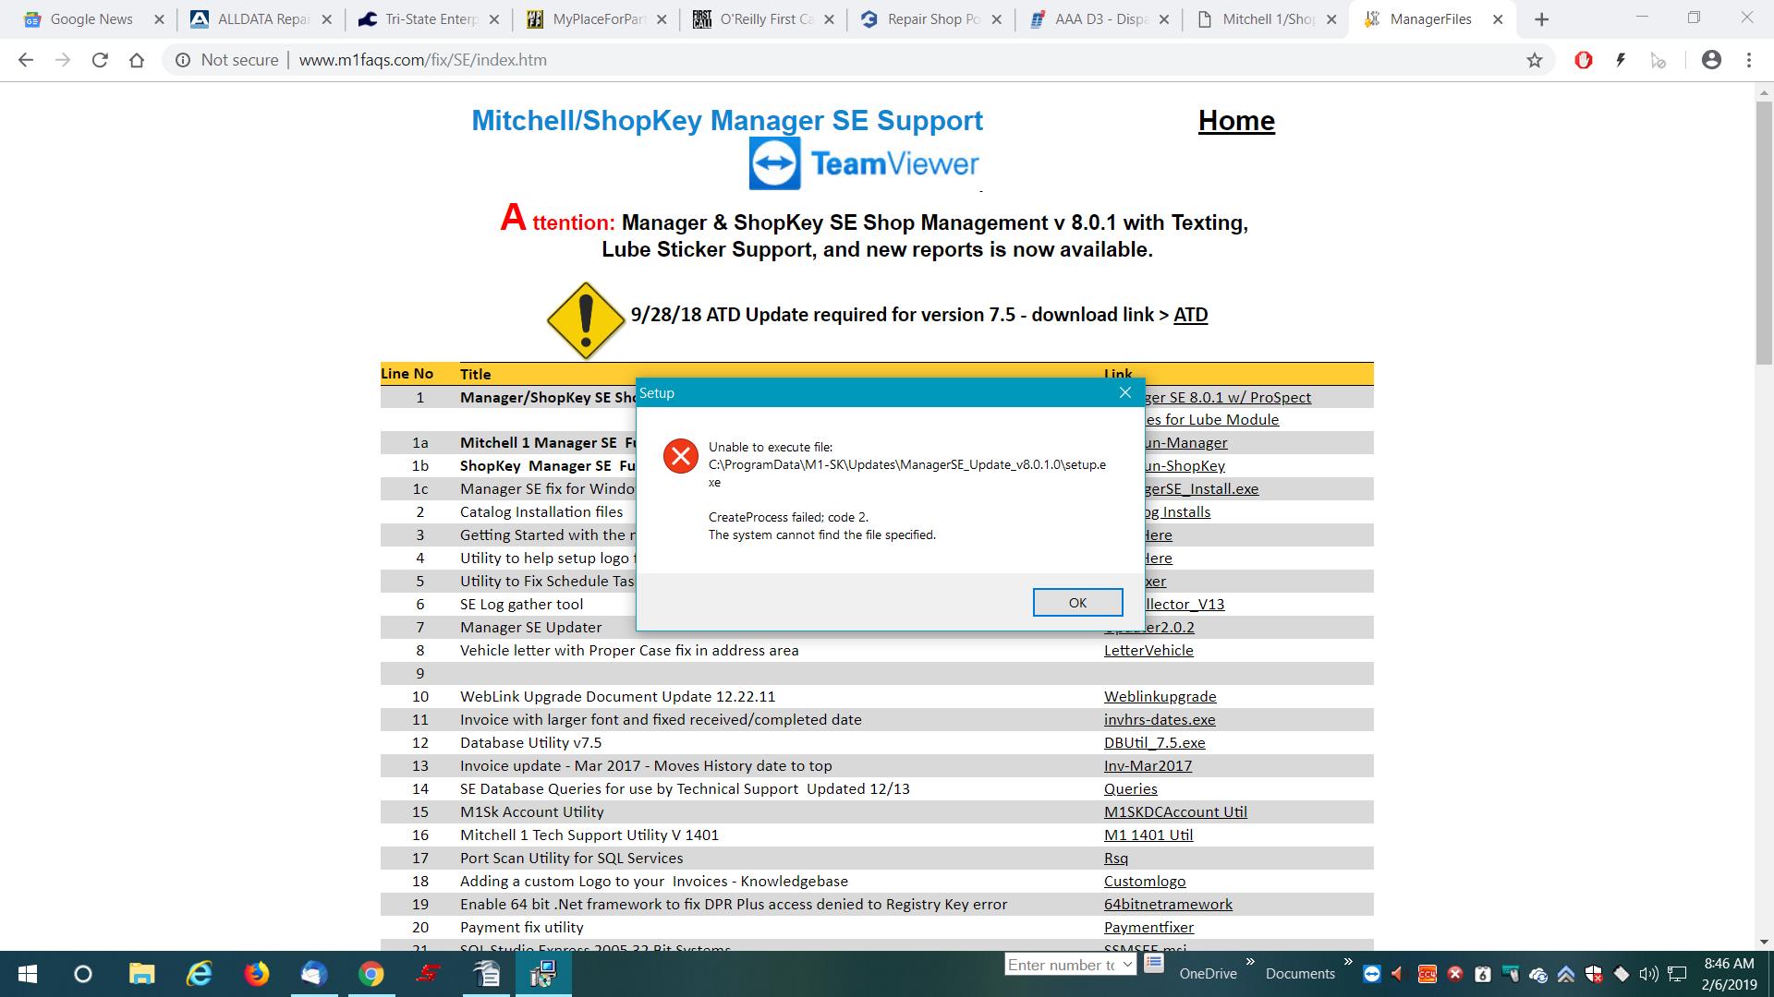The width and height of the screenshot is (1774, 997).
Task: Click the lightning bolt extension icon
Action: (x=1621, y=60)
